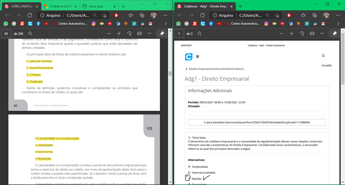Viewport: 345px width, 185px height.
Task: Open WhatsApp bookmark in right window
Action: tap(179, 23)
